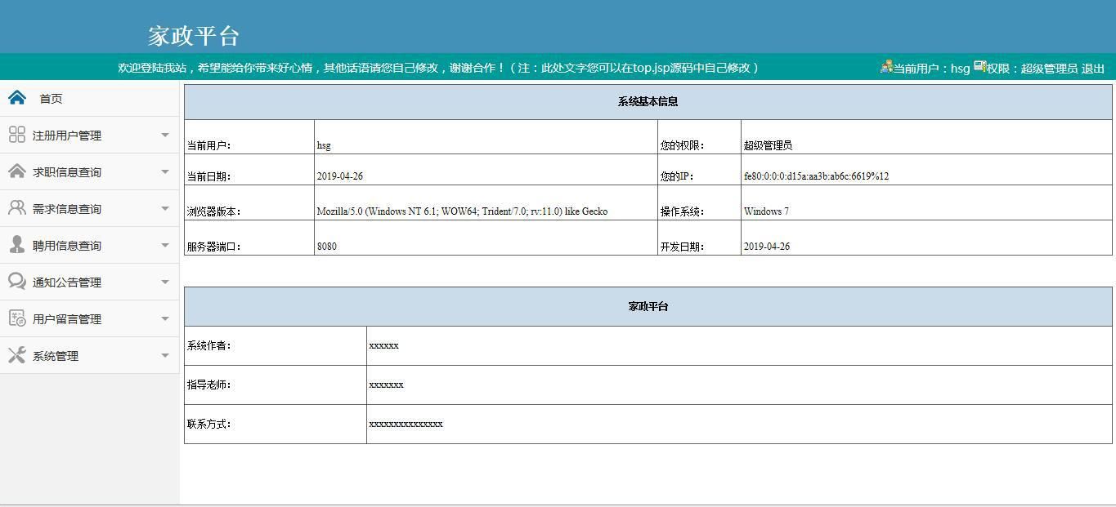Open the 通知公告管理 menu label

67,282
